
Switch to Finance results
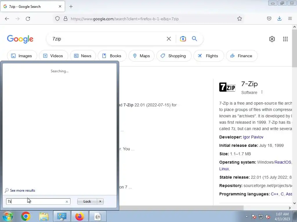point(242,56)
